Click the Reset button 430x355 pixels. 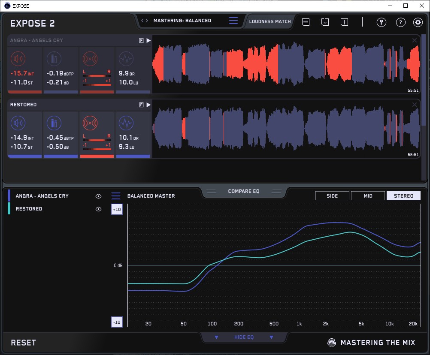tap(24, 343)
